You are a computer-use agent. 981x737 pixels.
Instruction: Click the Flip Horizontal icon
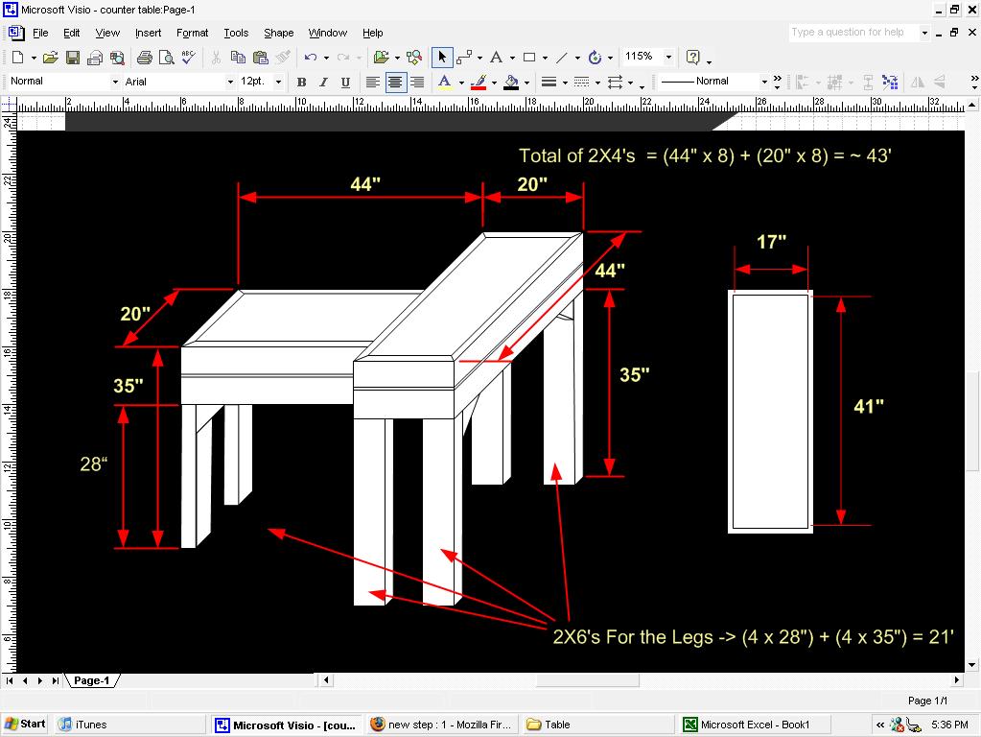pyautogui.click(x=918, y=81)
